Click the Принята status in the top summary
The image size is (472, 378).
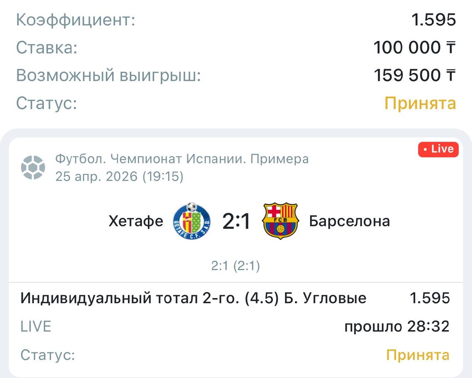click(x=420, y=103)
